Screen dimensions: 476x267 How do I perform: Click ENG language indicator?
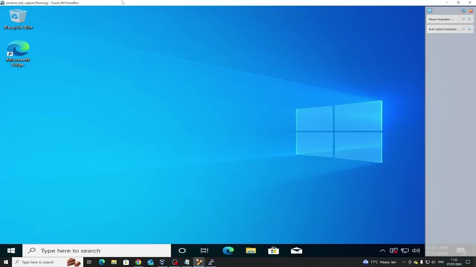(x=441, y=262)
